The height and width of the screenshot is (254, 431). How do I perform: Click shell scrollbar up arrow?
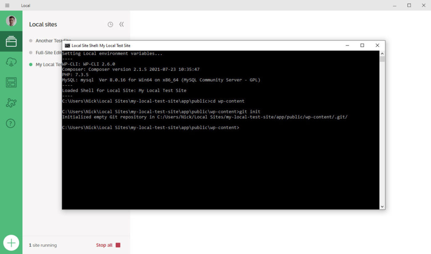tap(382, 53)
